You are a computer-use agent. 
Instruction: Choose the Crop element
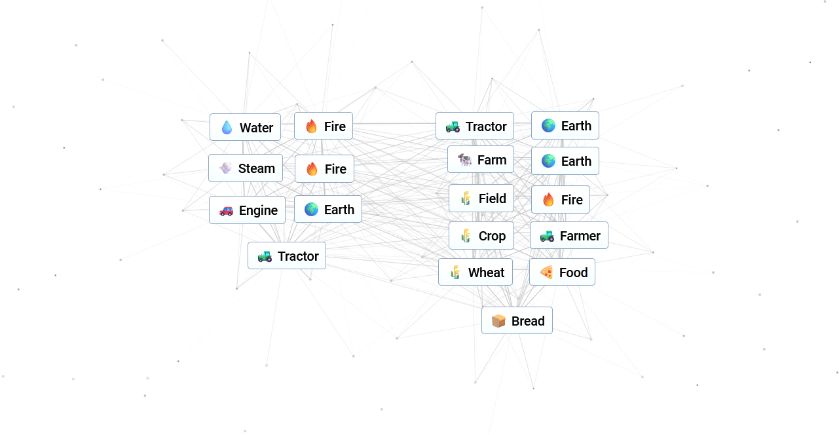(x=481, y=236)
